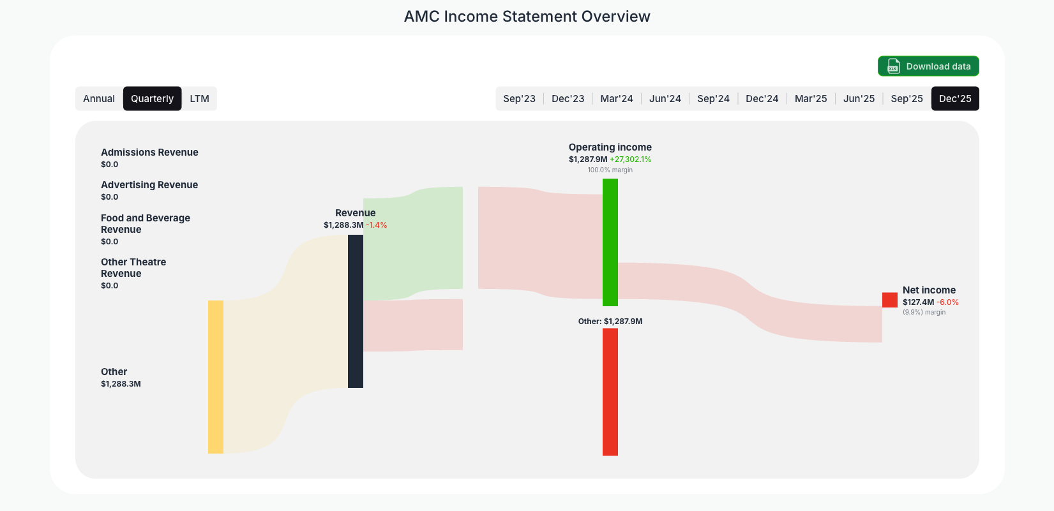
Task: Switch to Annual view
Action: (x=99, y=98)
